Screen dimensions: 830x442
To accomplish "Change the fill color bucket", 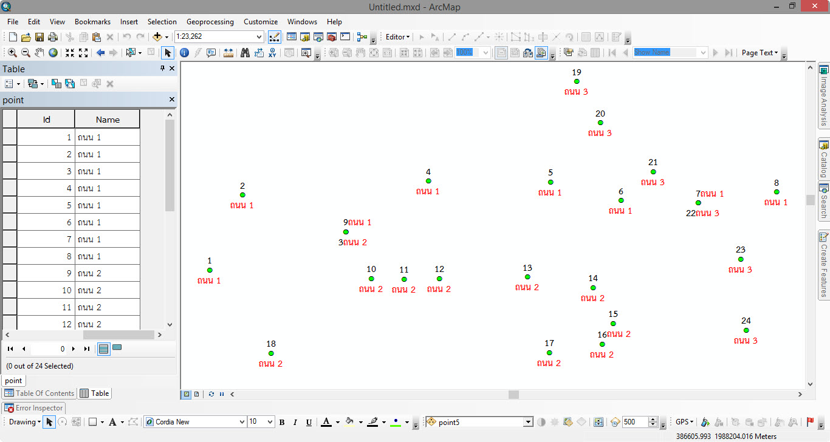I will point(349,422).
